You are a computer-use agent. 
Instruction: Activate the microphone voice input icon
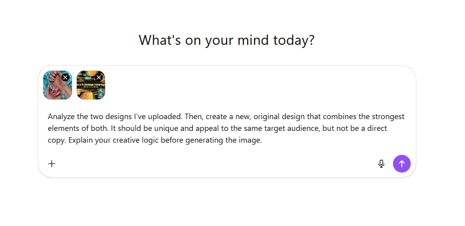pyautogui.click(x=381, y=164)
